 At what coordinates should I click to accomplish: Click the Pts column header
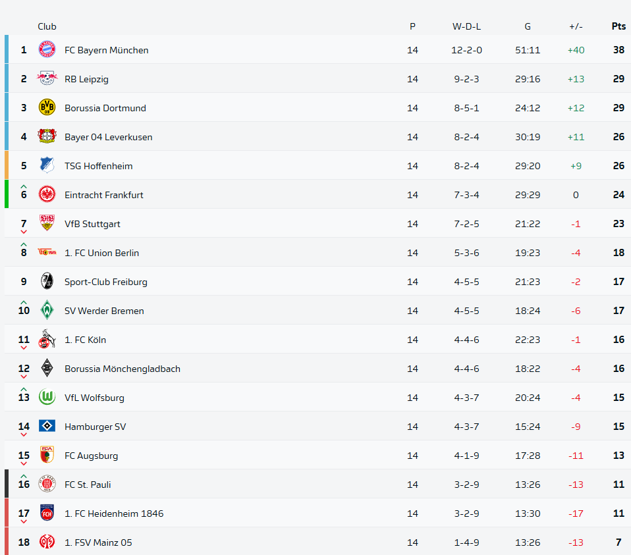[618, 26]
